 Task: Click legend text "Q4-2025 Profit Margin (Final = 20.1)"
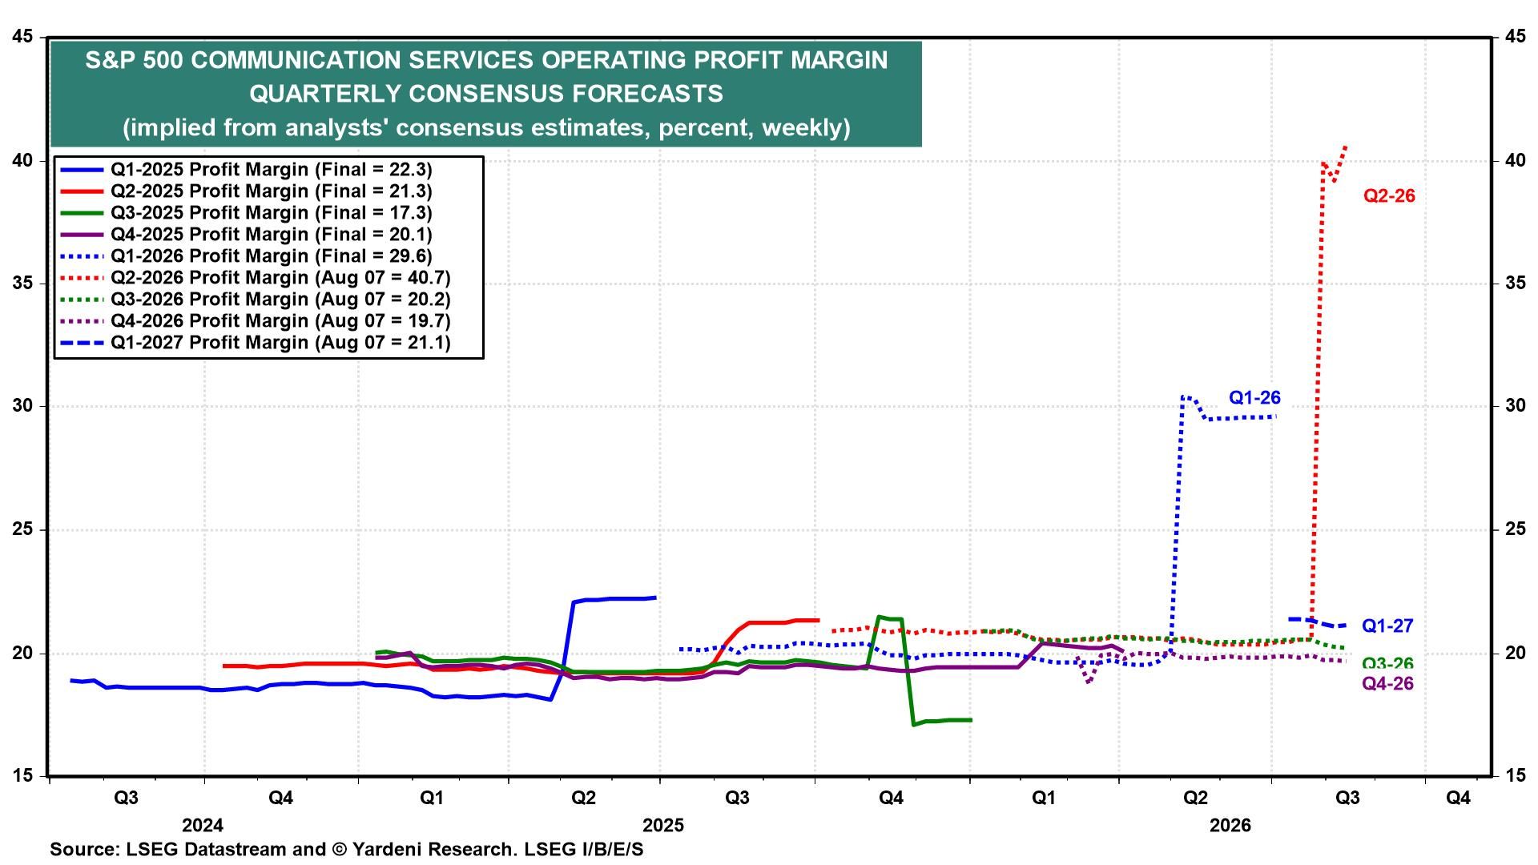271,235
